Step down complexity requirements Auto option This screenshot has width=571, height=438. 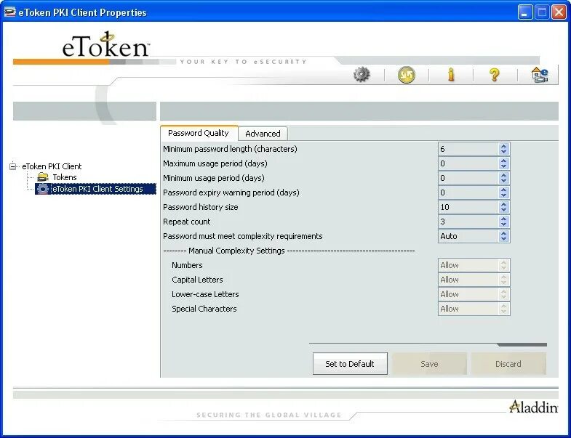coord(503,239)
